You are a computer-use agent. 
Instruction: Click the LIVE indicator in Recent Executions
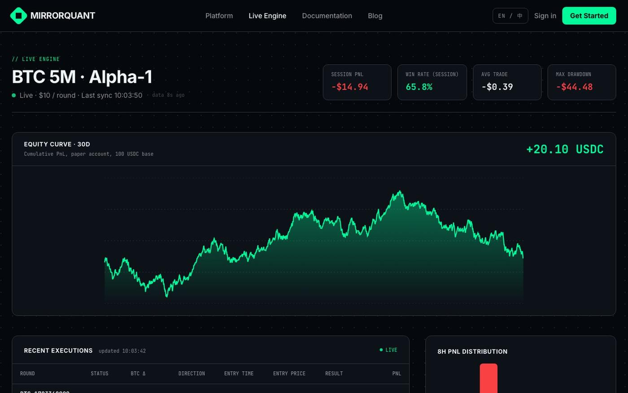click(x=388, y=350)
